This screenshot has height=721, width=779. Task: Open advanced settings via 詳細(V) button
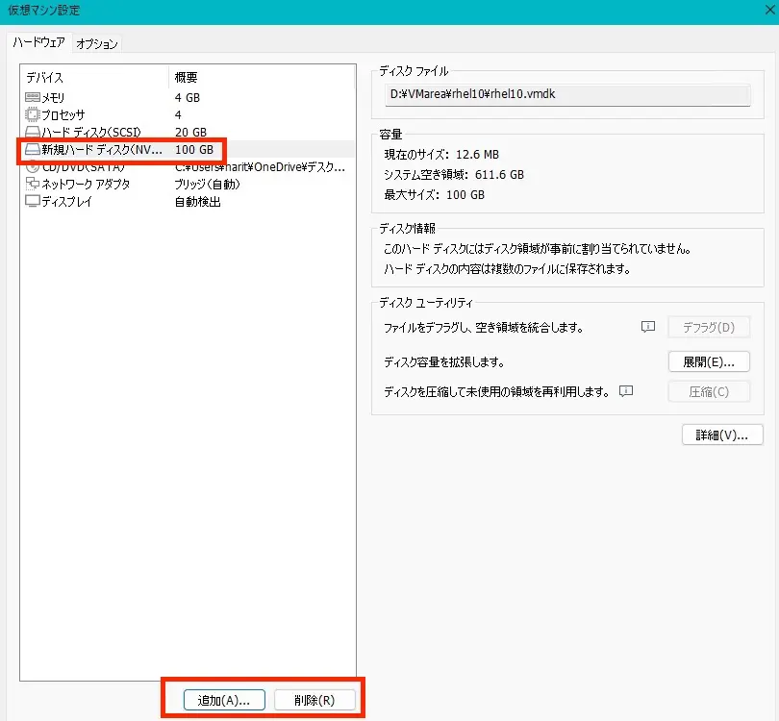pyautogui.click(x=721, y=435)
